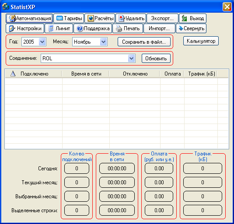Image resolution: width=234 pixels, height=224 pixels.
Task: Click Выход with the green exit icon
Action: [192, 18]
